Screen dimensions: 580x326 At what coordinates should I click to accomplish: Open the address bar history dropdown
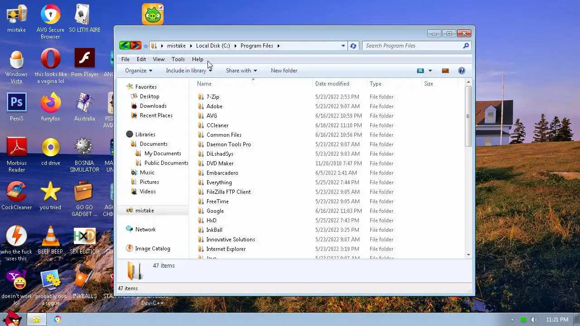tap(343, 46)
